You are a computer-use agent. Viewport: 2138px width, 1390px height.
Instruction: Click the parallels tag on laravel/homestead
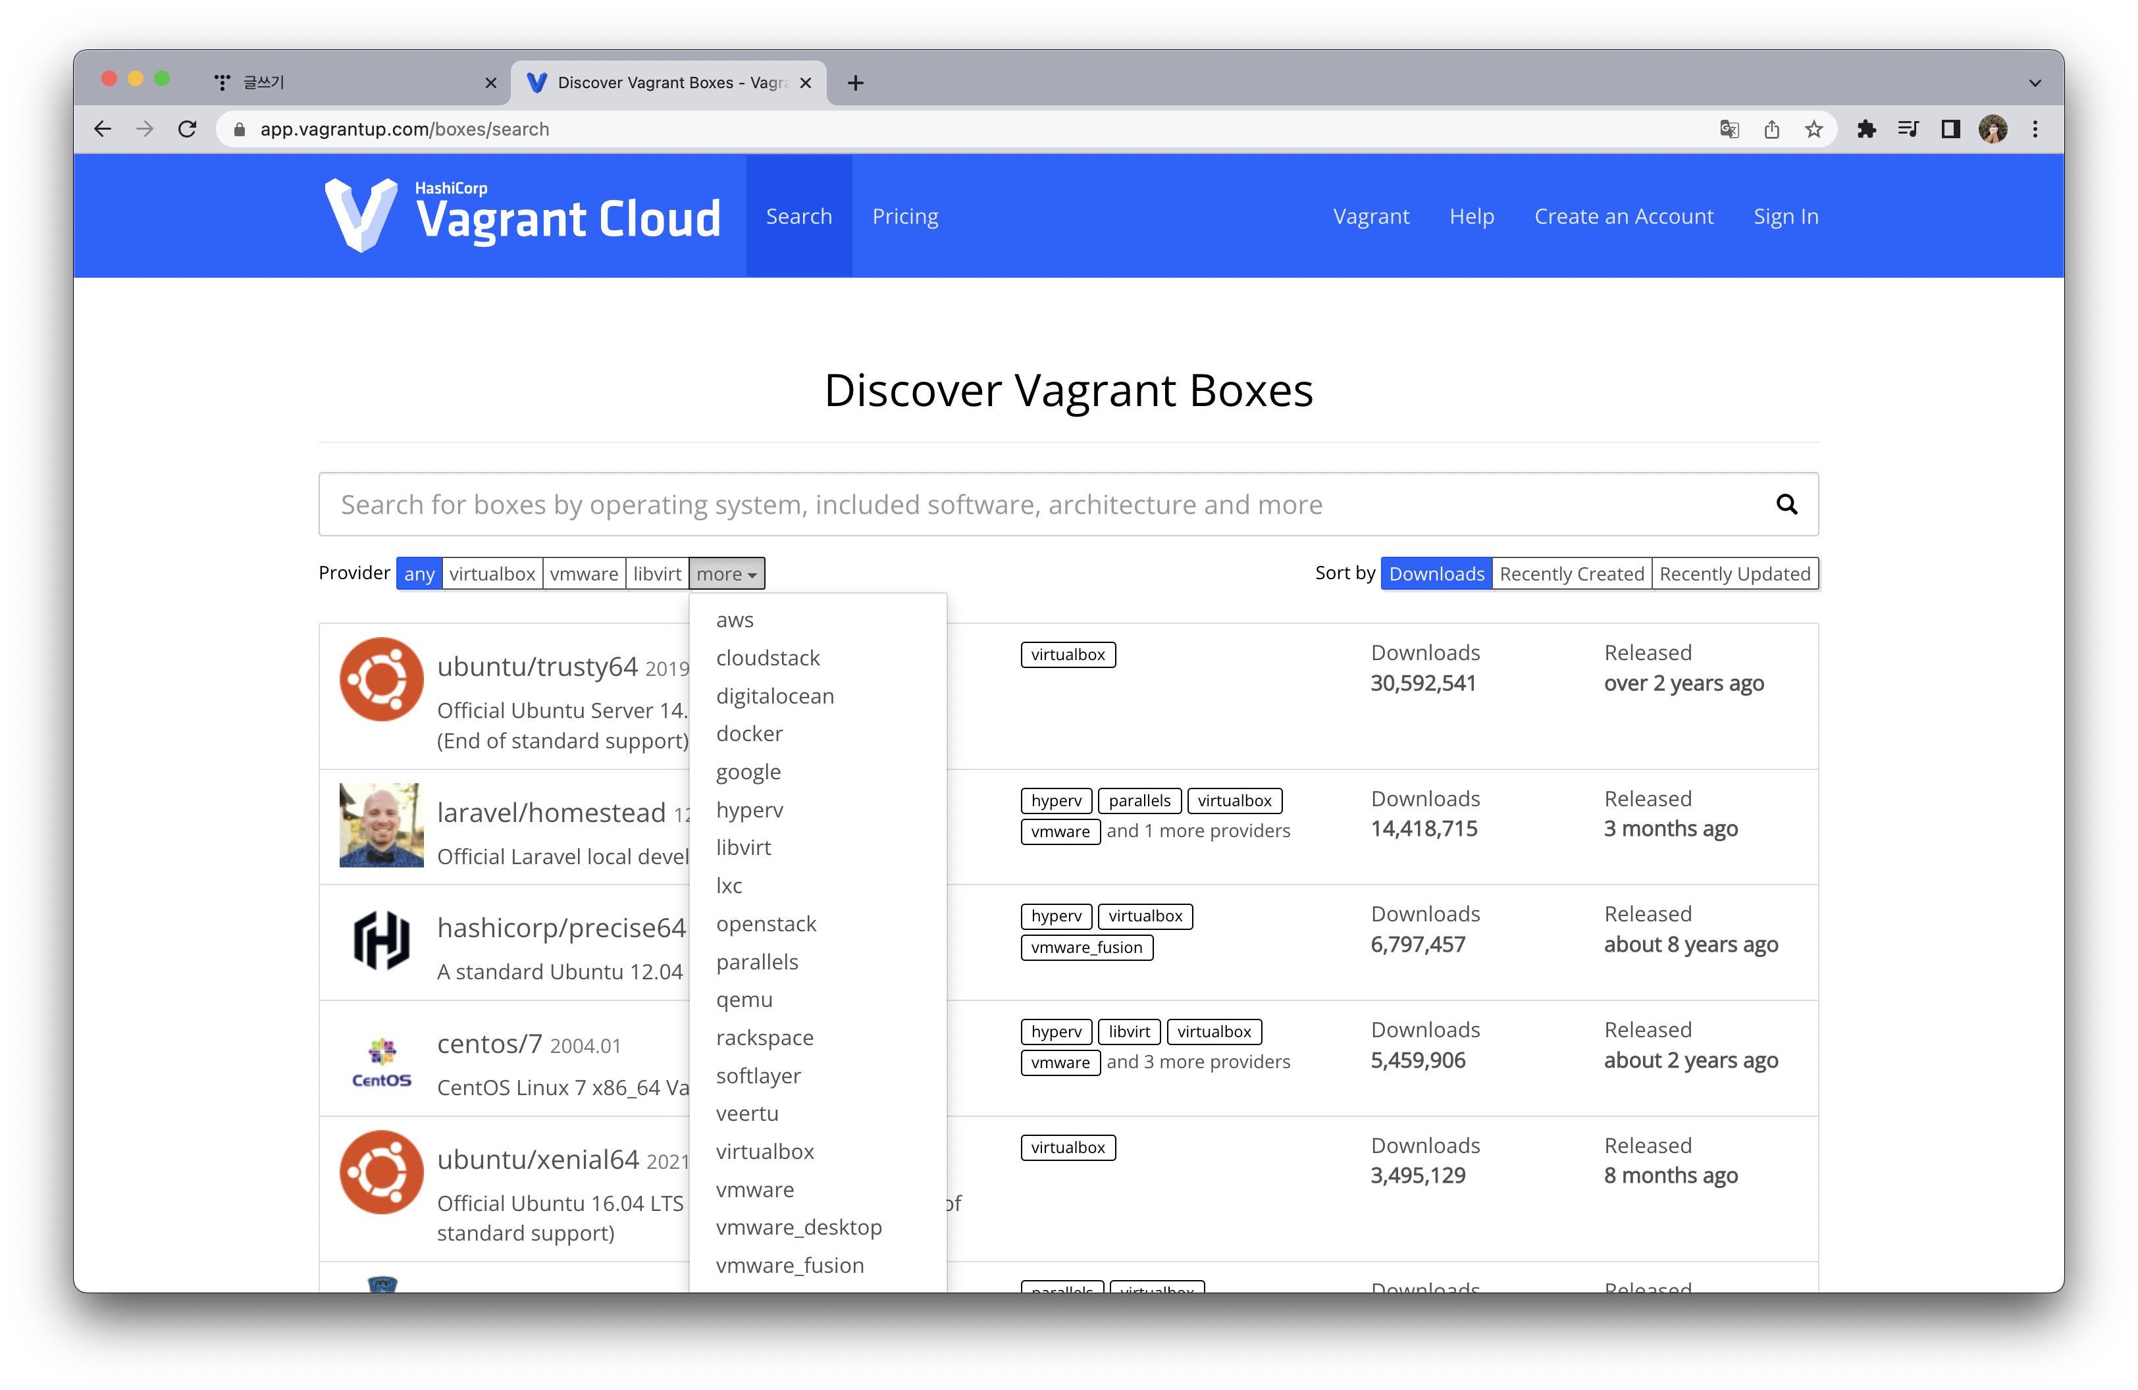1139,801
